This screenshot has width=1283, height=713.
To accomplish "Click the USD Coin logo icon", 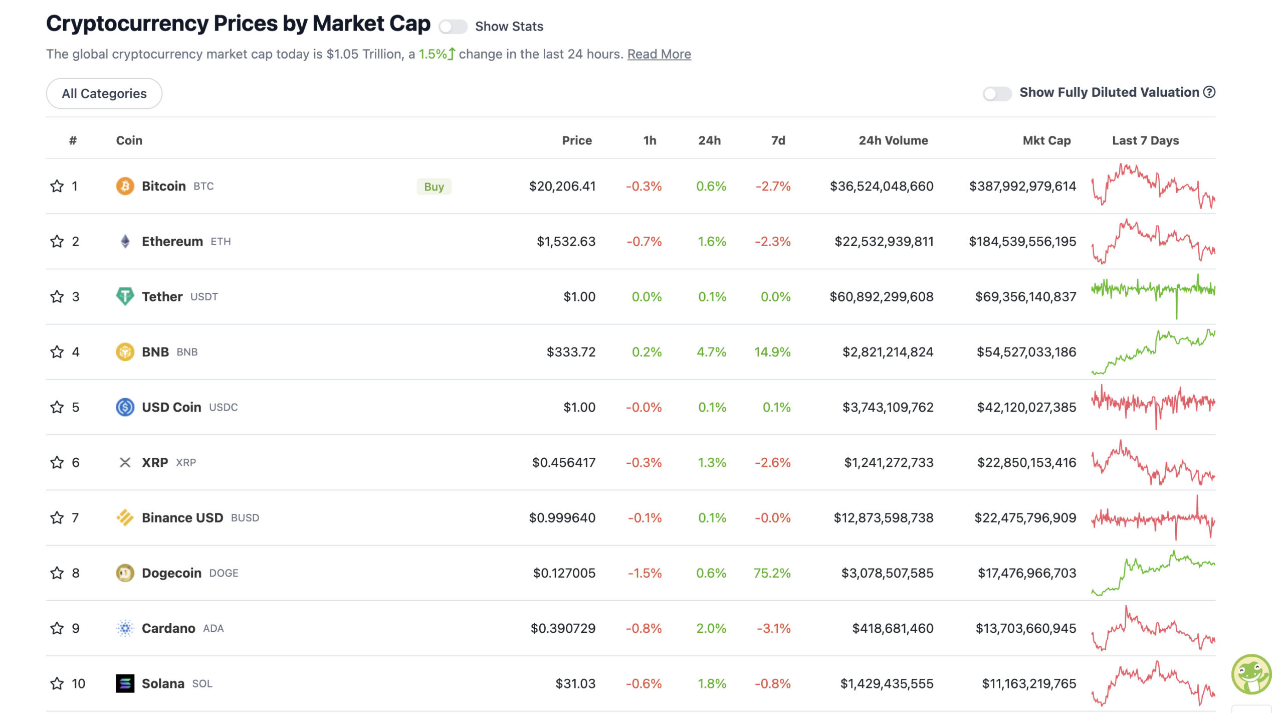I will coord(125,407).
